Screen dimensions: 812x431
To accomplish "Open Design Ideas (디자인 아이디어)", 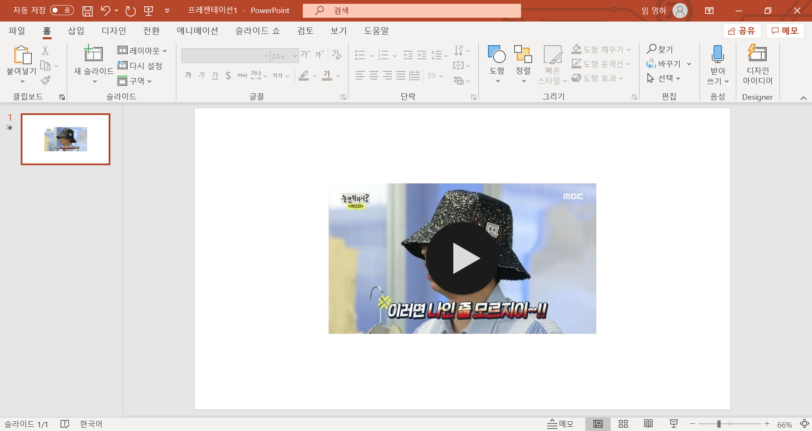I will pyautogui.click(x=757, y=65).
